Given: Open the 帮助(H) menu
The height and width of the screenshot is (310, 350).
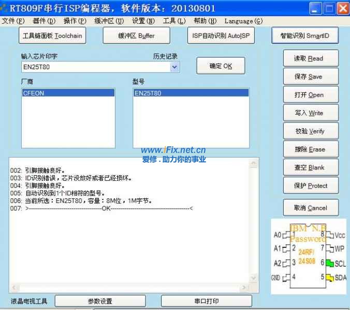Looking at the screenshot, I should pyautogui.click(x=205, y=21).
